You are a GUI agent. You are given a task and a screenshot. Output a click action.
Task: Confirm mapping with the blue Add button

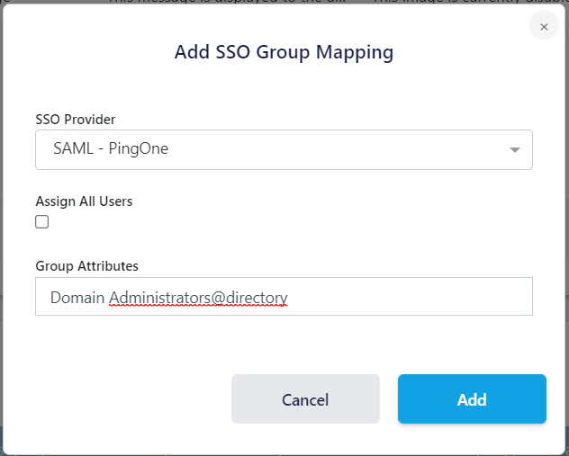point(472,399)
